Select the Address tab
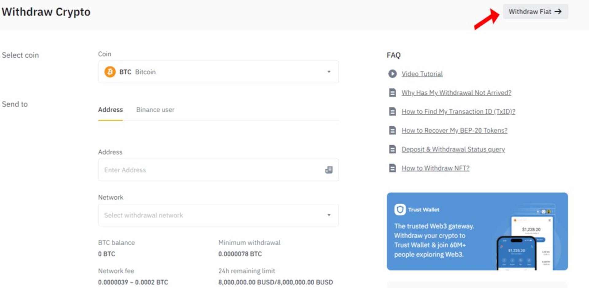The width and height of the screenshot is (589, 288). 110,109
